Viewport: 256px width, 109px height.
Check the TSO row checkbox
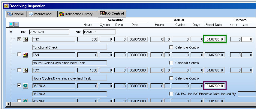tap(19, 70)
